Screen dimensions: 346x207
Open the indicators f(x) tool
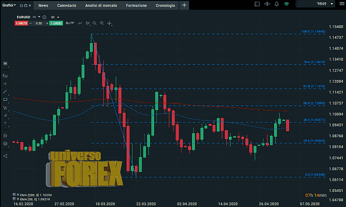click(x=5, y=76)
